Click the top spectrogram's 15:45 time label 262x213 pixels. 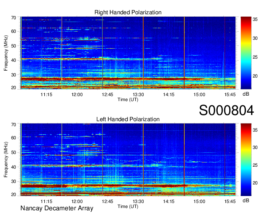(x=230, y=95)
